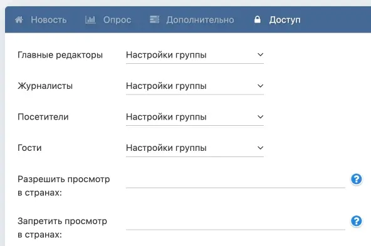371x246 pixels.
Task: Click the bar chart icon beside Опрос
Action: click(x=90, y=19)
